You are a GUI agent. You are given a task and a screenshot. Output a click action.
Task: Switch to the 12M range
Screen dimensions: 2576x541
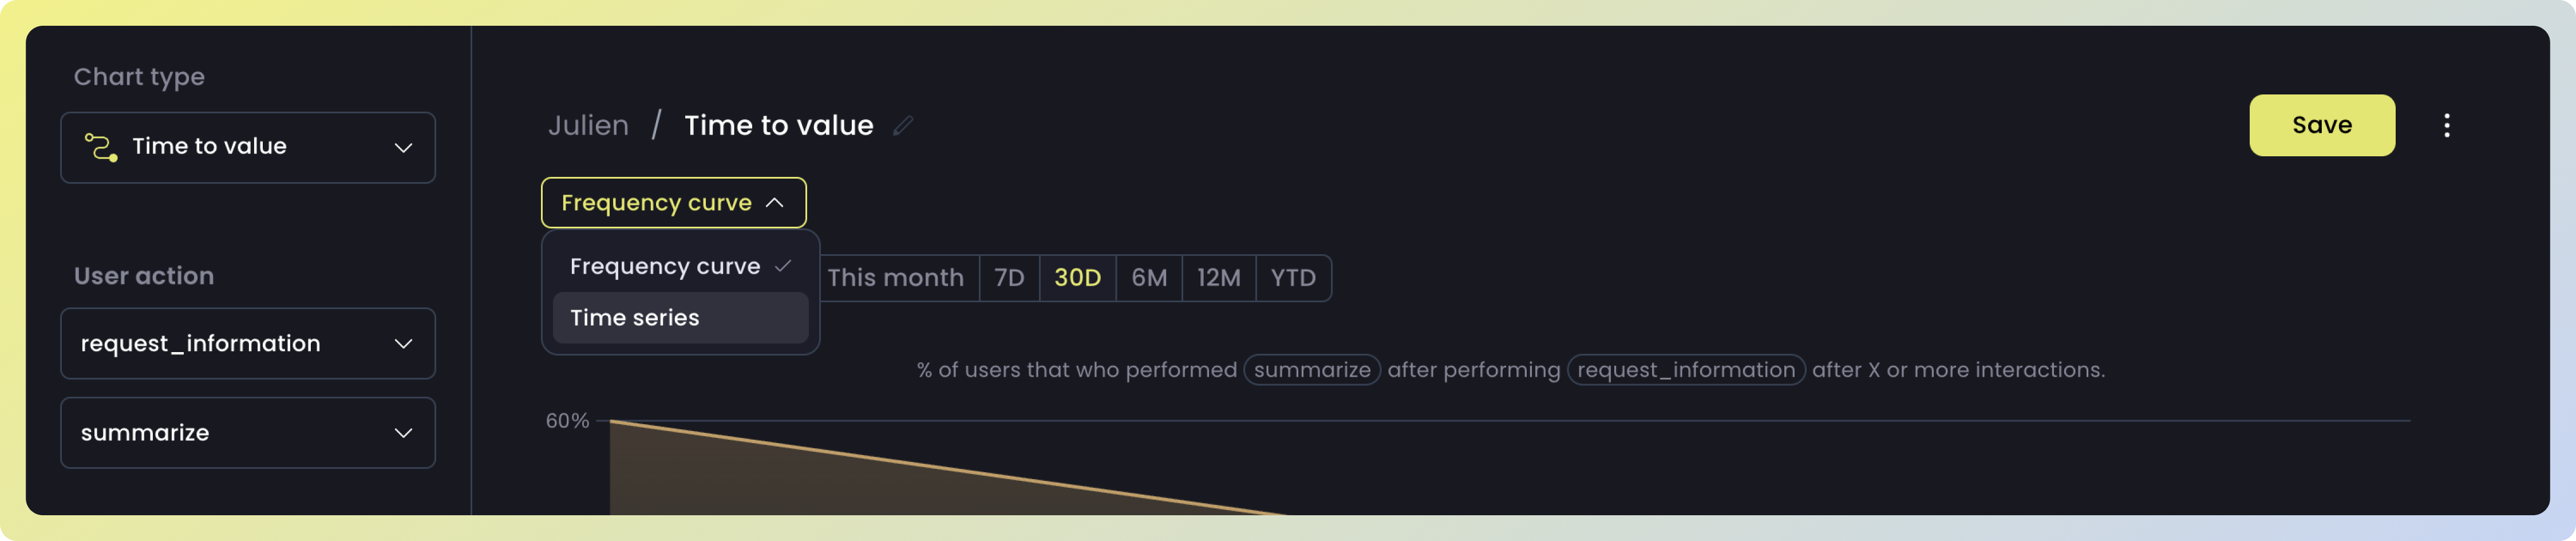pyautogui.click(x=1218, y=278)
